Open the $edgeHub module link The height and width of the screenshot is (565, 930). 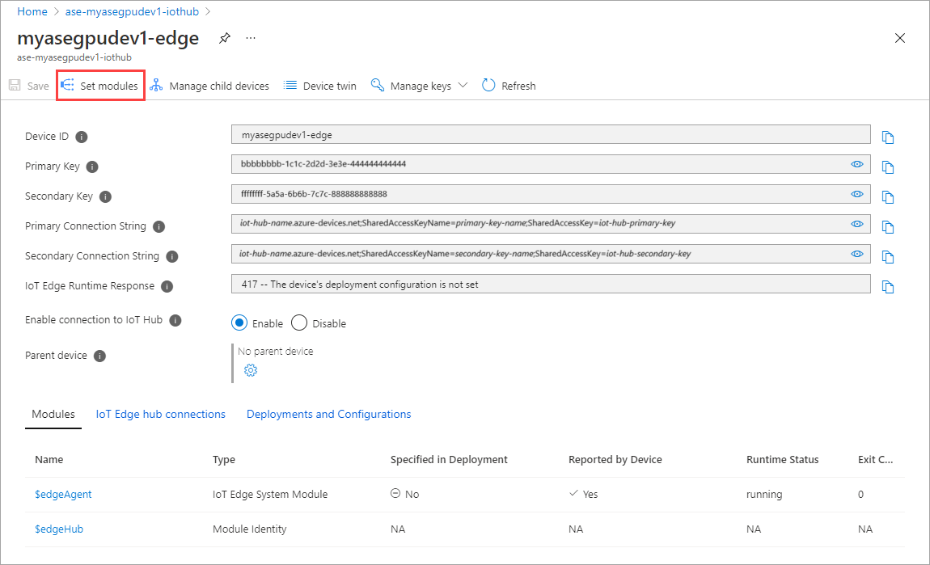[59, 529]
